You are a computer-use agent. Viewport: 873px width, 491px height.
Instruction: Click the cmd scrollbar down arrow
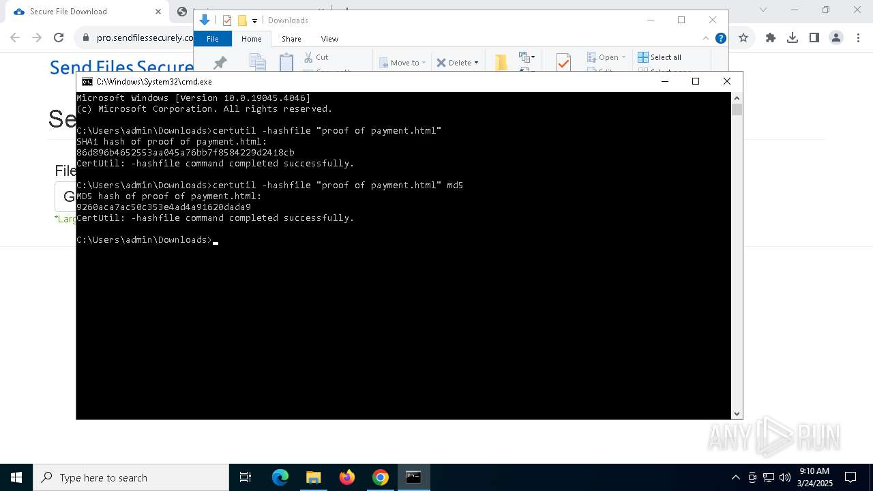point(737,414)
